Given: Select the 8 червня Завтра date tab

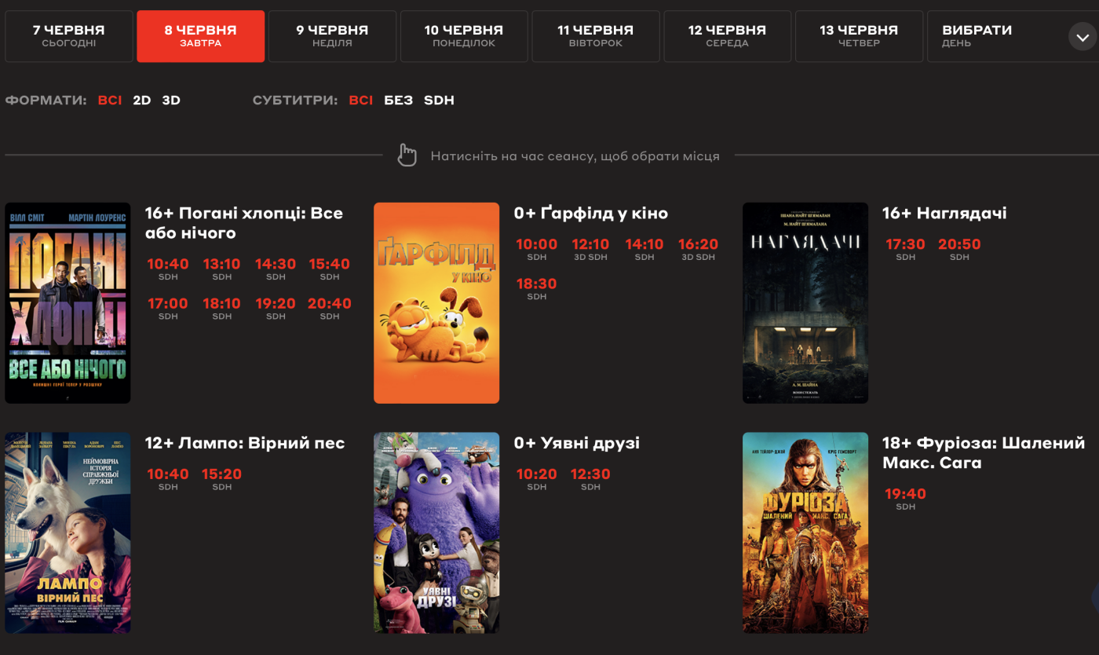Looking at the screenshot, I should coord(200,36).
